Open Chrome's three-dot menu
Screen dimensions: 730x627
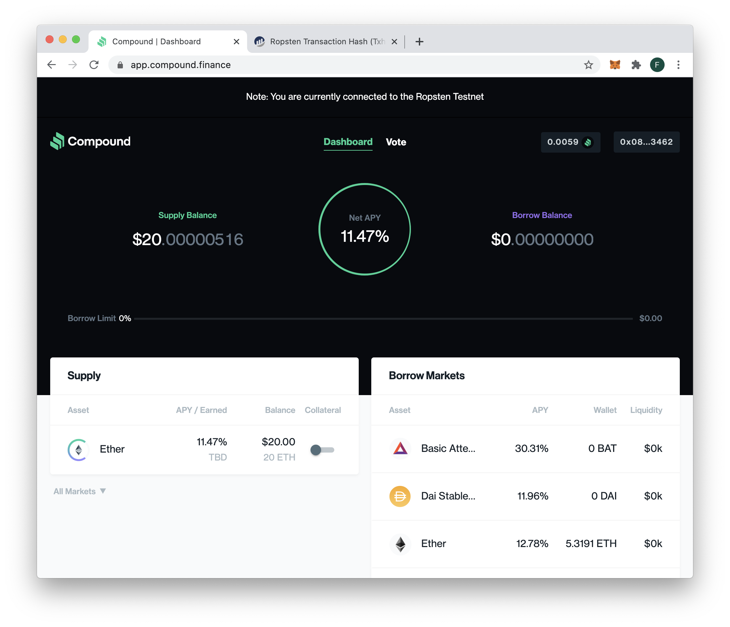(x=678, y=65)
